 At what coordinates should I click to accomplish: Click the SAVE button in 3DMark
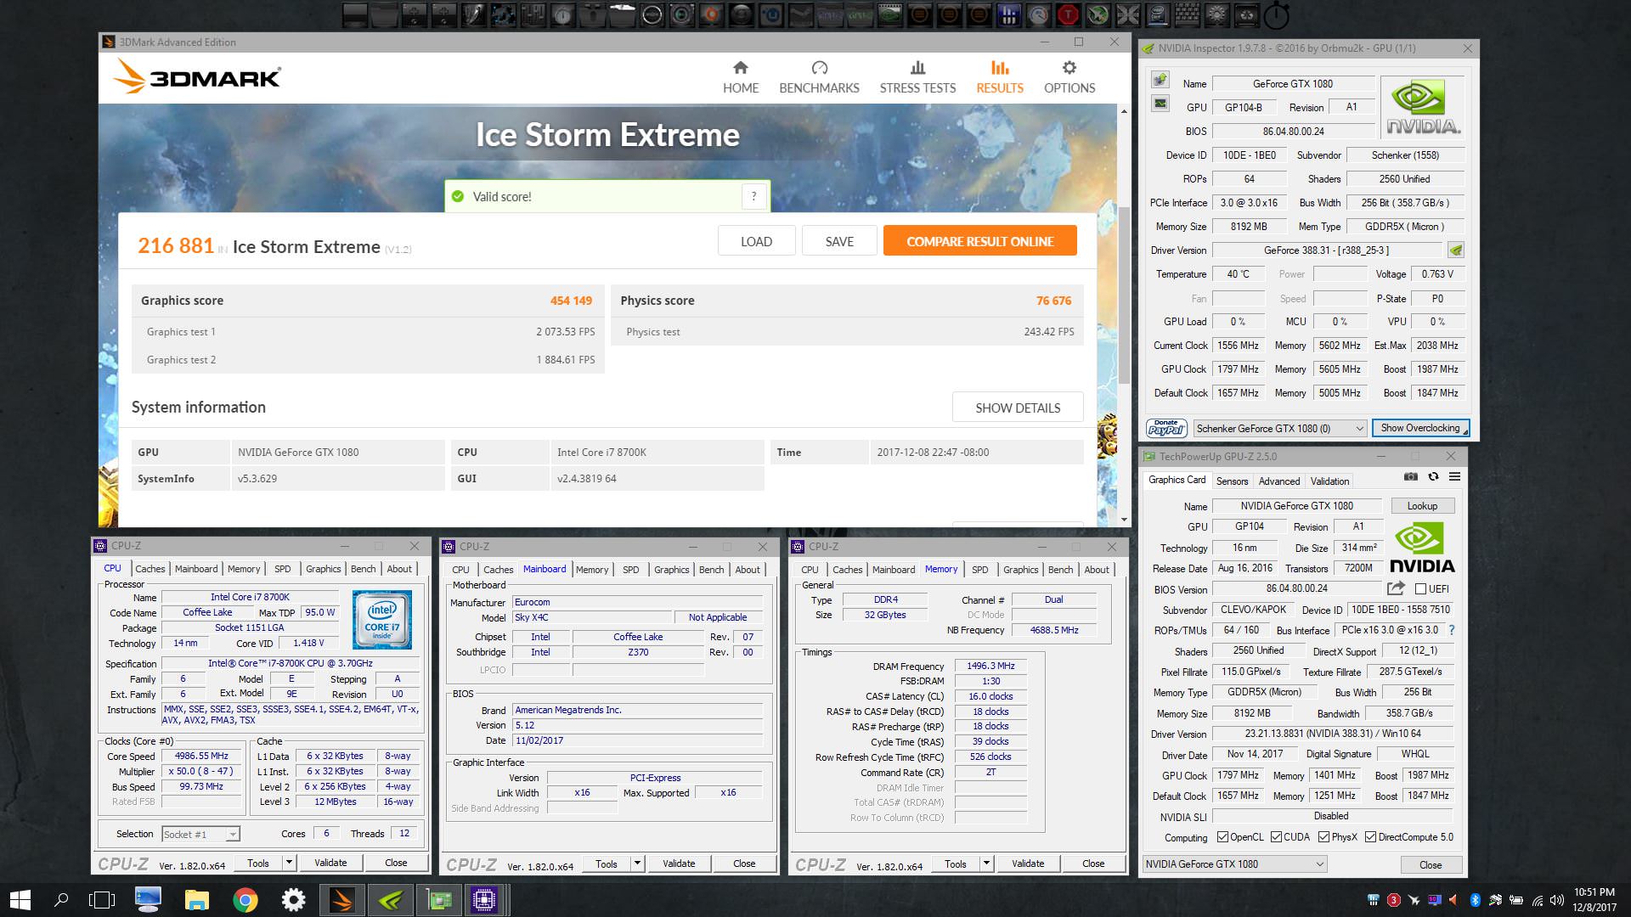click(839, 241)
